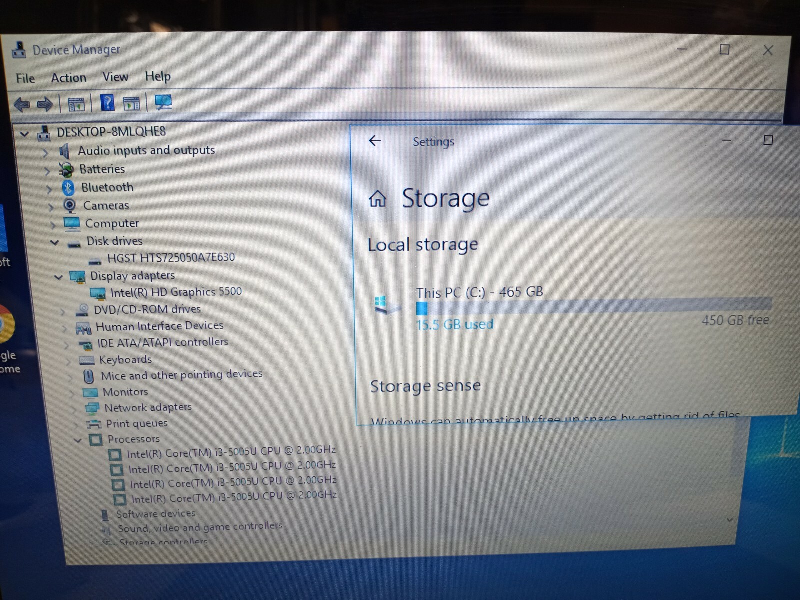Click the Keyboards category icon
This screenshot has width=800, height=600.
[87, 360]
